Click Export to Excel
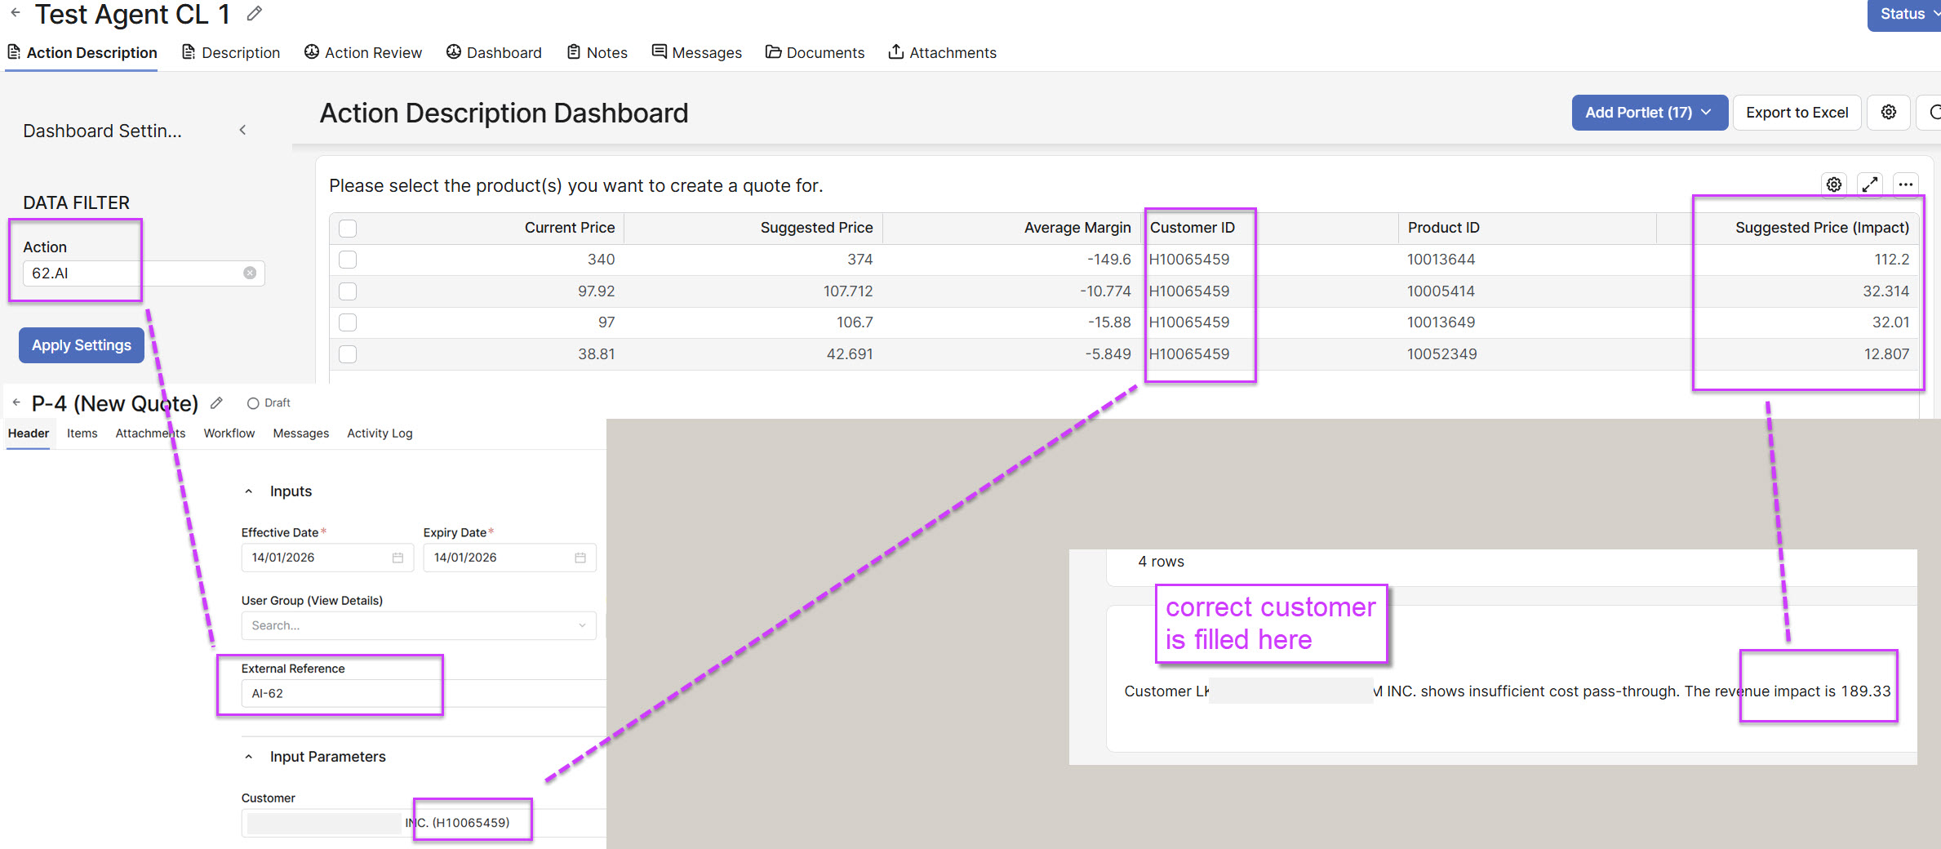This screenshot has width=1941, height=849. coord(1797,113)
